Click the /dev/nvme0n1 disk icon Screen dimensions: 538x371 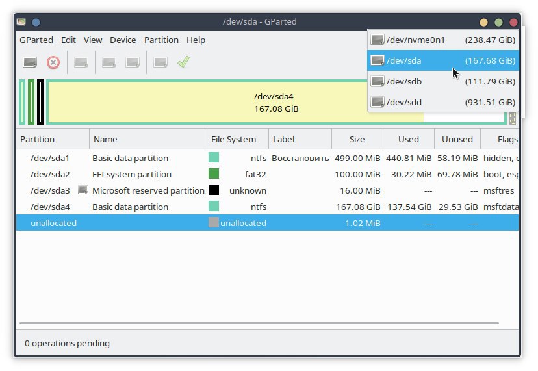point(378,40)
